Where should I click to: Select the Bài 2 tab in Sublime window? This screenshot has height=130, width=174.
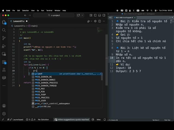pos(124,18)
